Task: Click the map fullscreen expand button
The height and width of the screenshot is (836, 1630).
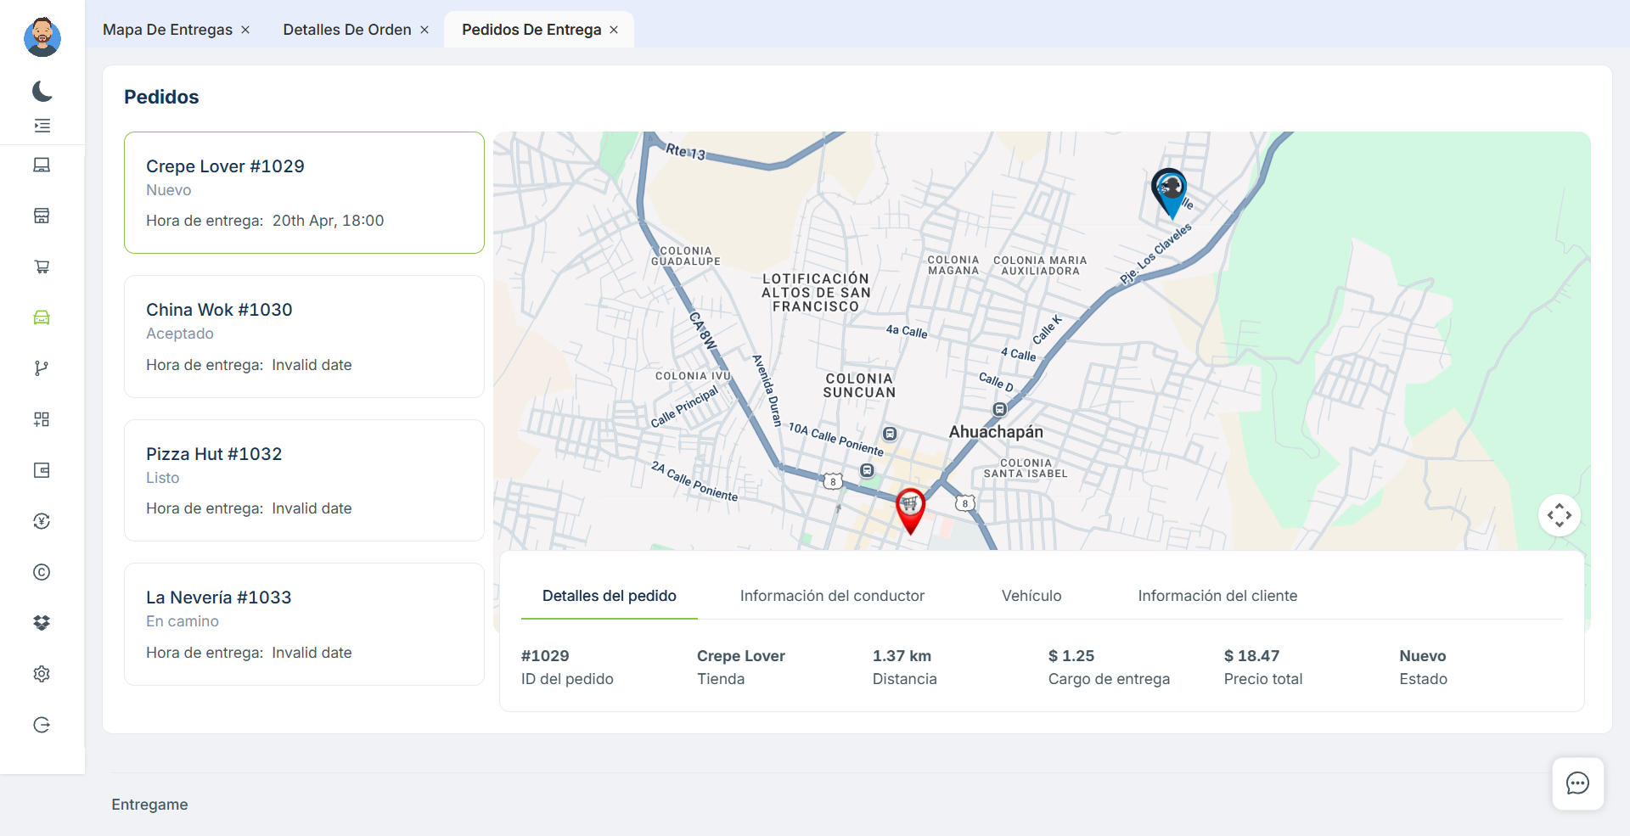Action: coord(1560,515)
